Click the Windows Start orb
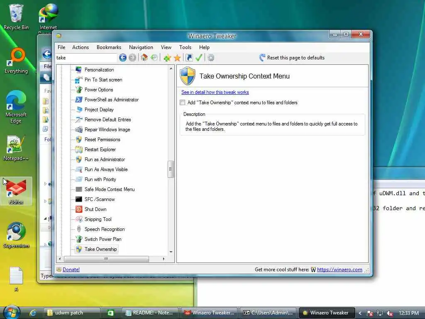Viewport: 425px width, 319px height. point(11,313)
